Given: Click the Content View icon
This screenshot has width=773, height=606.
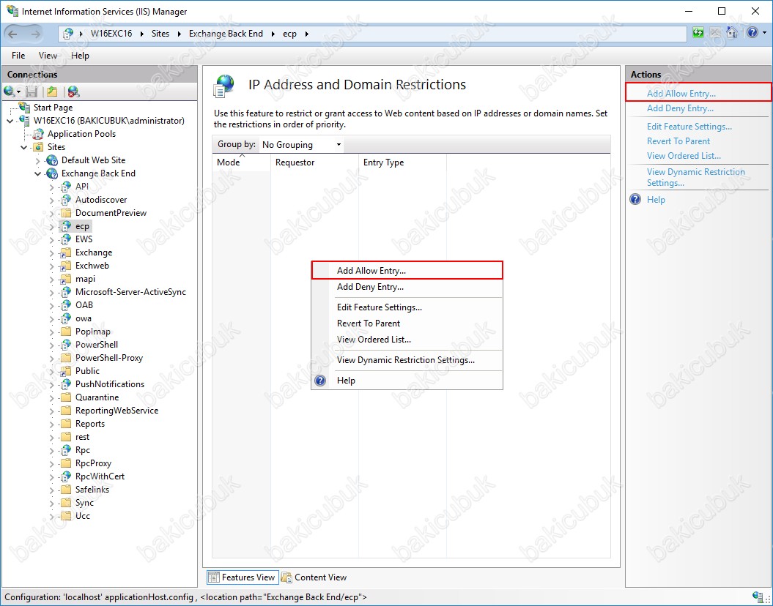Looking at the screenshot, I should 286,577.
